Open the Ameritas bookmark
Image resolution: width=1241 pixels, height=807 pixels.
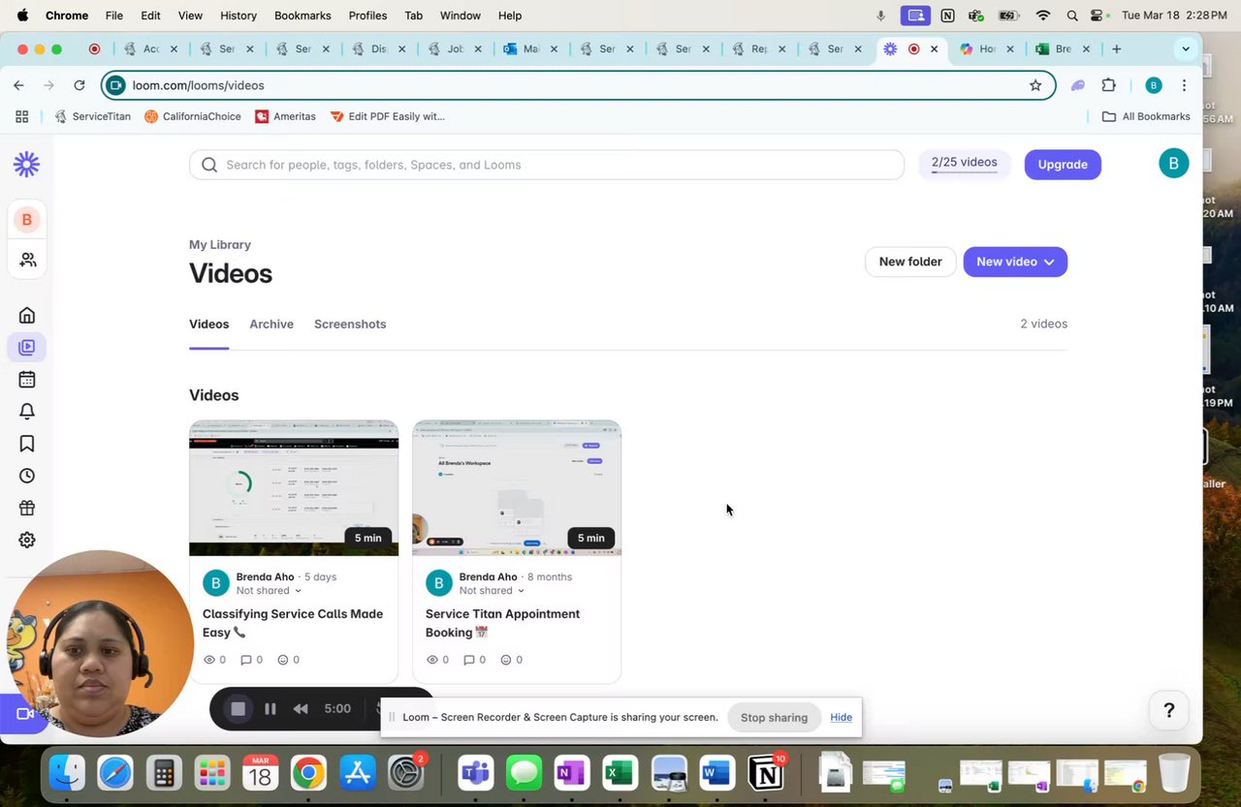(285, 116)
